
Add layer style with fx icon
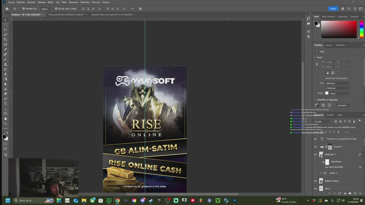(334, 193)
